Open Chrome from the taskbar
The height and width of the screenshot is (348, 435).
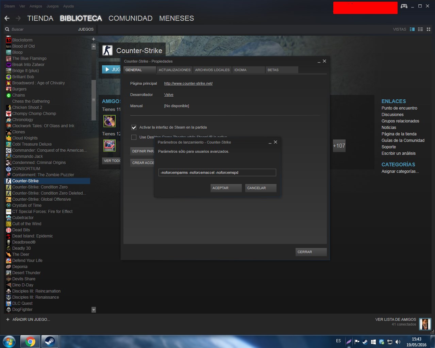(x=30, y=342)
